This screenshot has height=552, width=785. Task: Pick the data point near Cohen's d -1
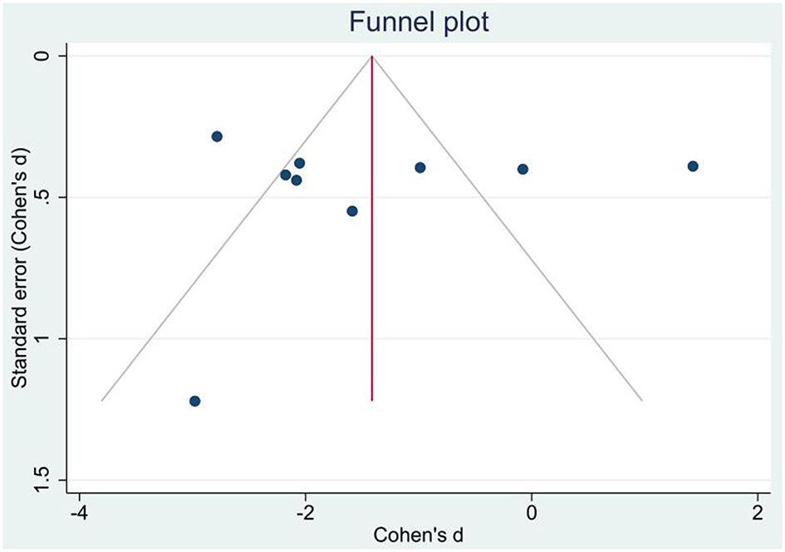tap(420, 167)
